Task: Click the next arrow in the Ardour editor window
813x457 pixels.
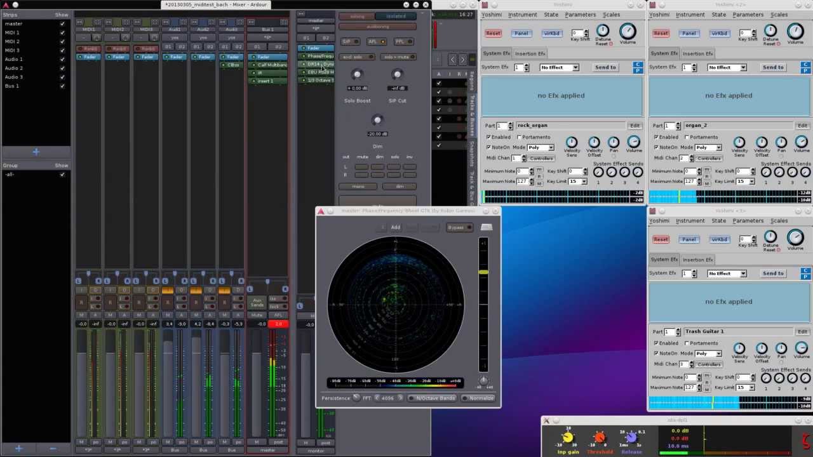Action: point(462,60)
